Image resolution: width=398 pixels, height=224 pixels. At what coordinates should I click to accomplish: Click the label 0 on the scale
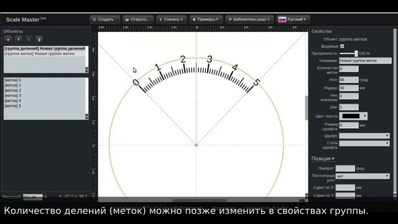(136, 82)
